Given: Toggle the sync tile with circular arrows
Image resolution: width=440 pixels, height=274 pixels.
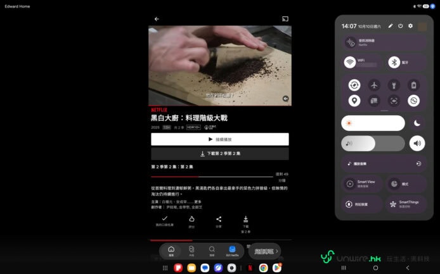Looking at the screenshot, I should click(x=413, y=101).
